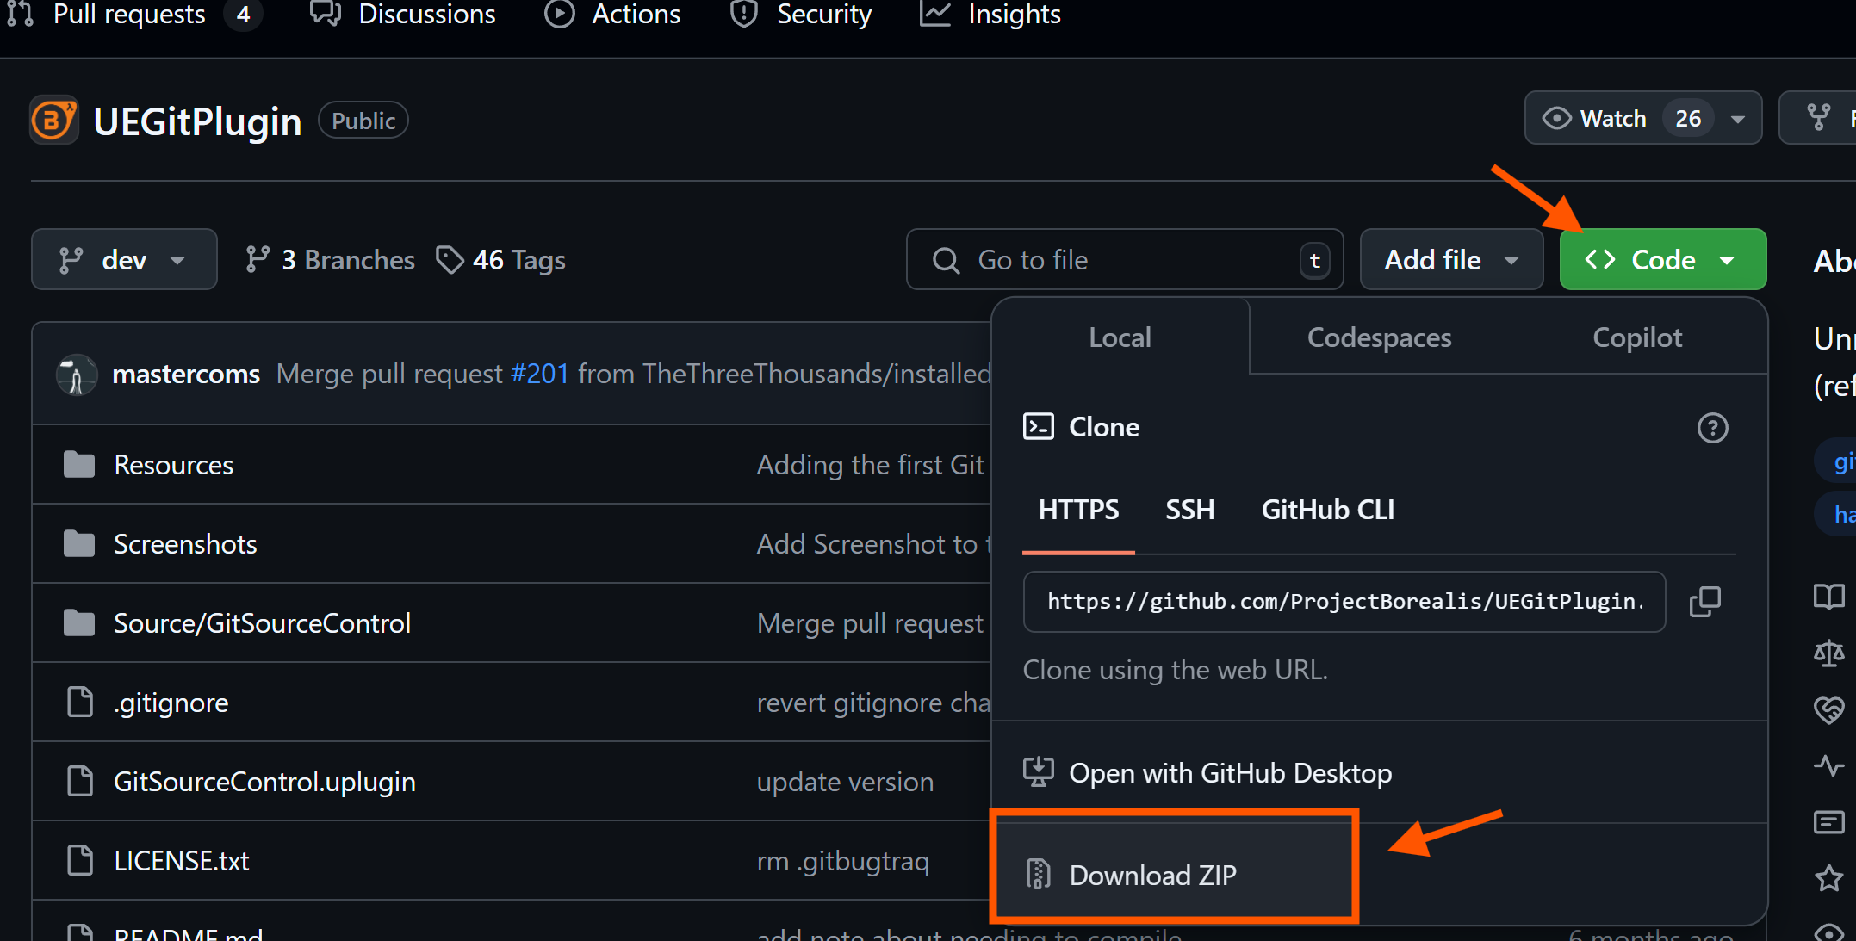Open the LICENSE.txt file

coord(181,861)
